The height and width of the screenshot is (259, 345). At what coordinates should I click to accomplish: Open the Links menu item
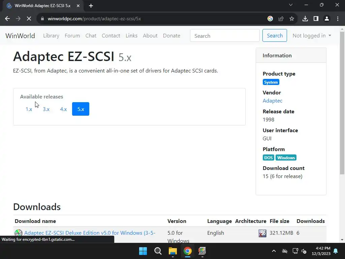pos(132,36)
